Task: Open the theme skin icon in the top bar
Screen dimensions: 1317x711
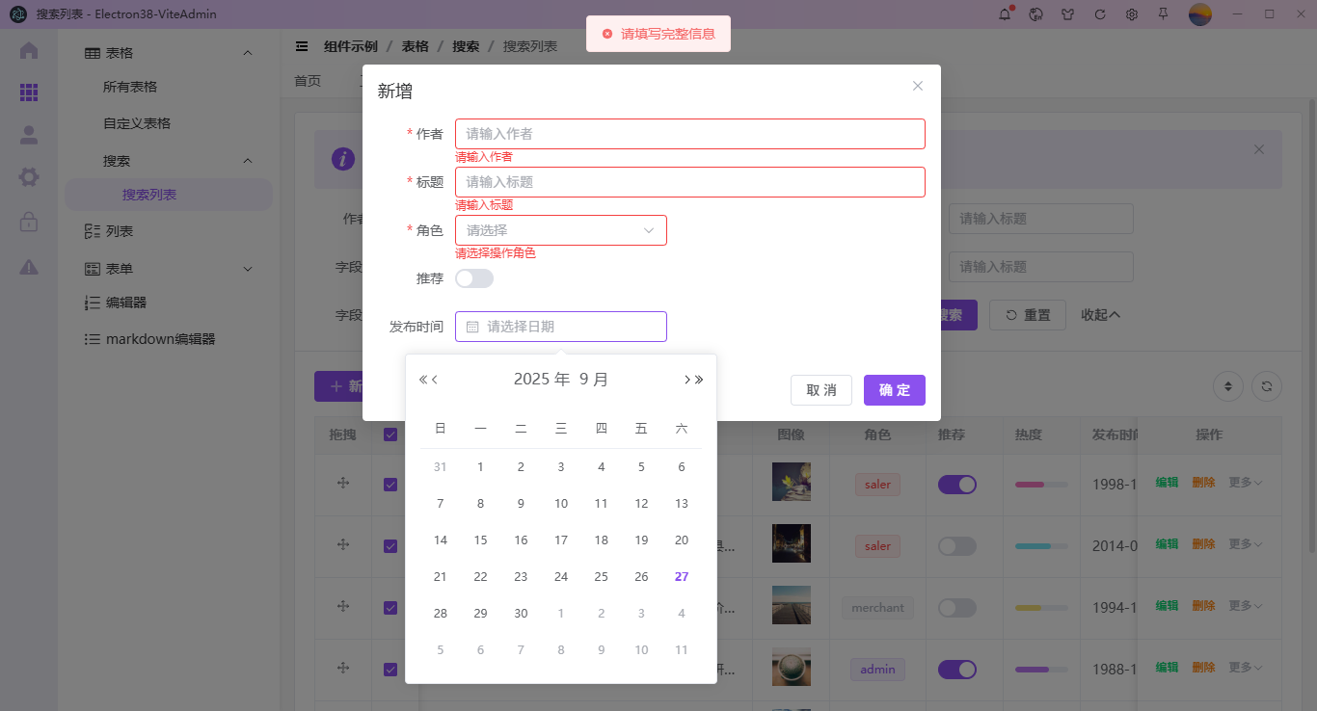Action: pos(1067,14)
